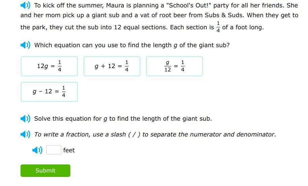Play audio for the fraction slash hint

tap(25, 134)
